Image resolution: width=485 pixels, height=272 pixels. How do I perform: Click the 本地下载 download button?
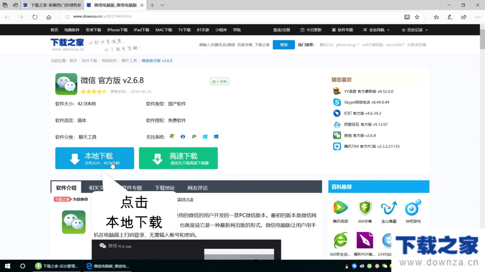tap(95, 158)
